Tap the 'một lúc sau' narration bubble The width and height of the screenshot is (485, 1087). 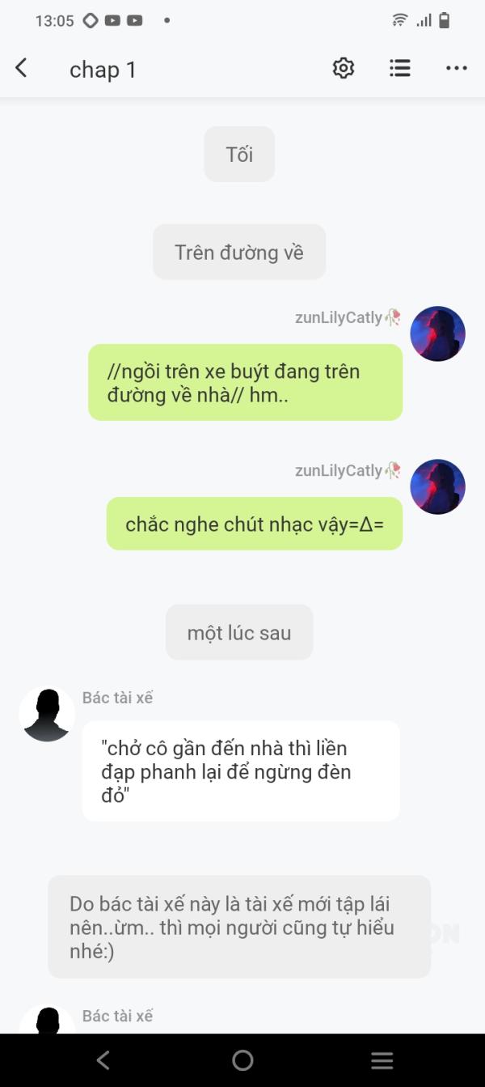click(239, 632)
